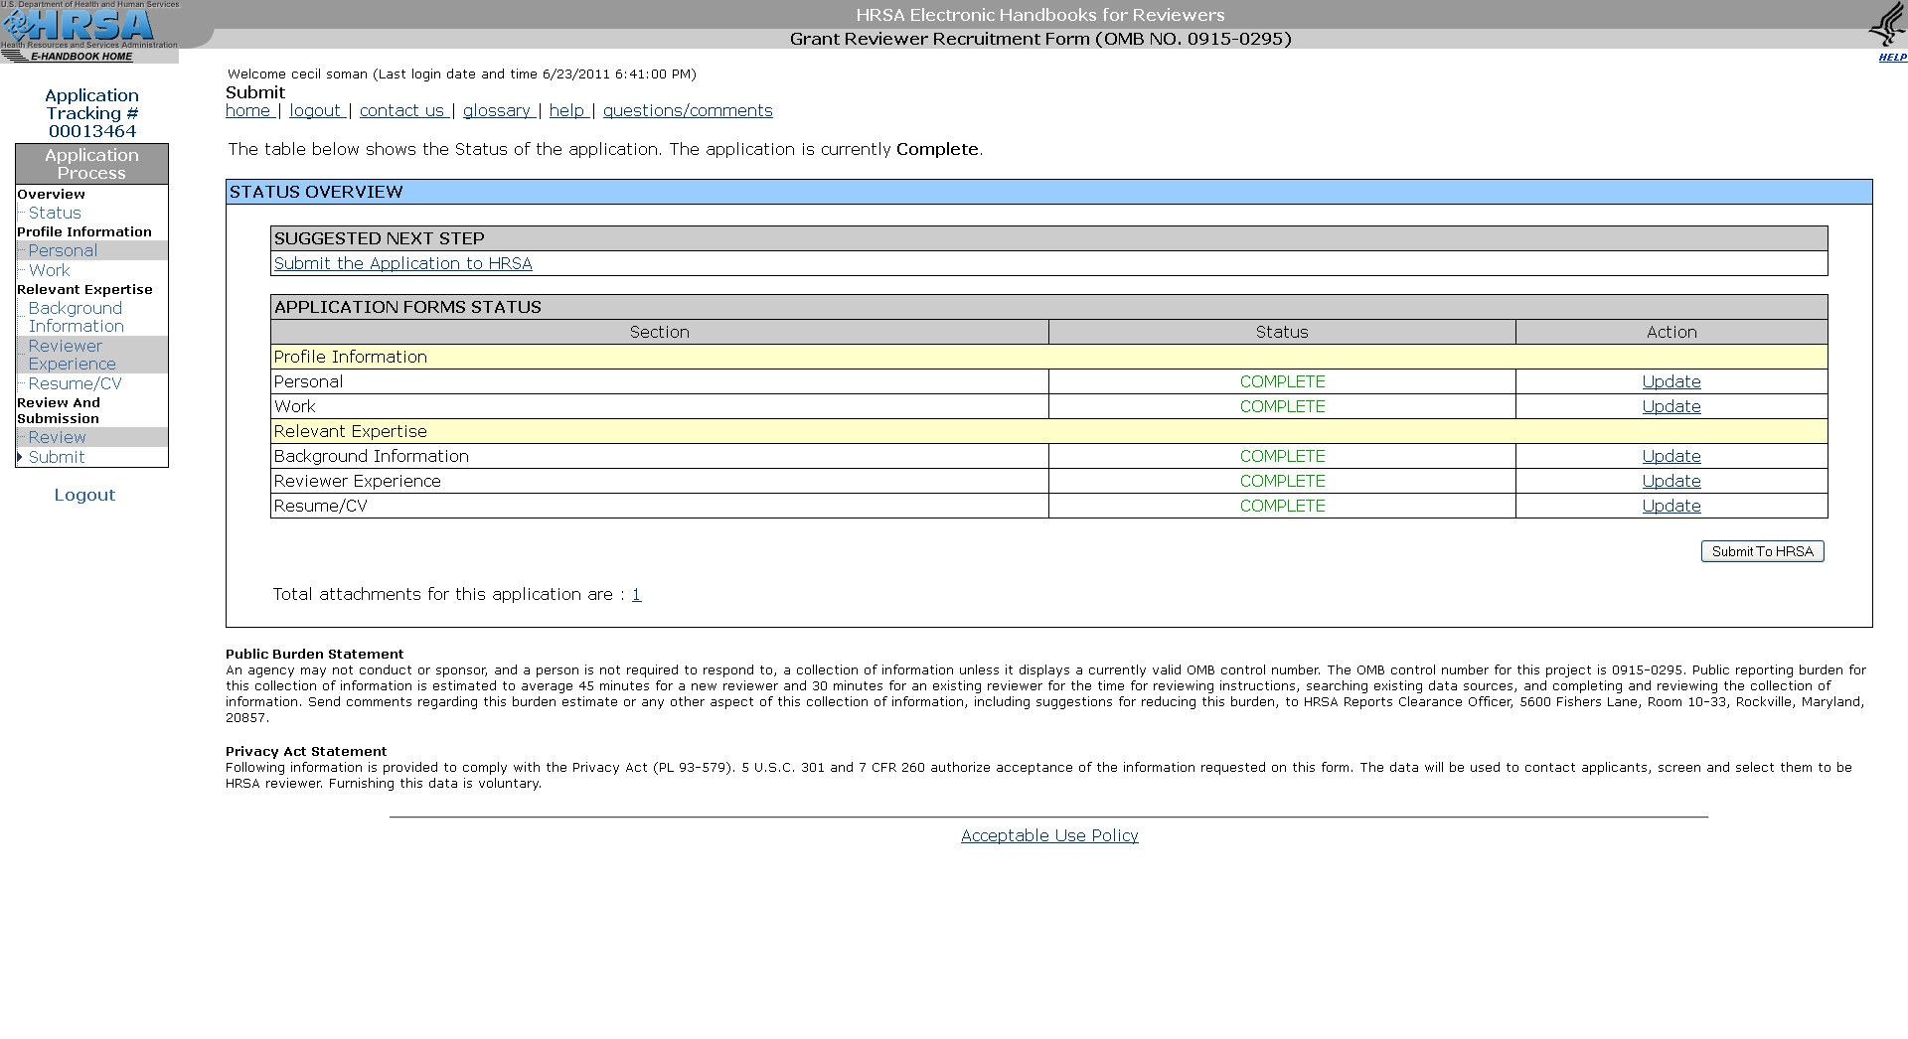This screenshot has height=1039, width=1908.
Task: Open the HELP link under eagle emblem
Action: [1892, 58]
